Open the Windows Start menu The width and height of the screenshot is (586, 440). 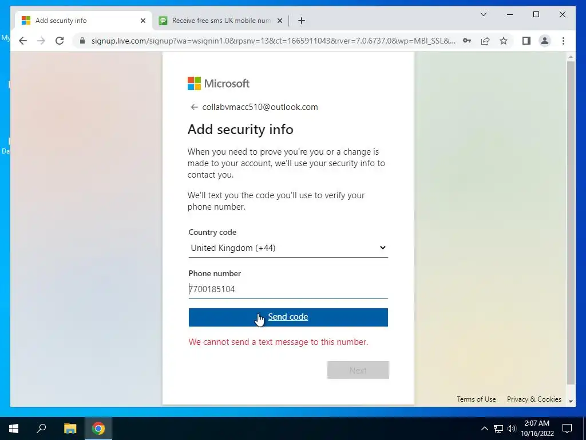14,429
